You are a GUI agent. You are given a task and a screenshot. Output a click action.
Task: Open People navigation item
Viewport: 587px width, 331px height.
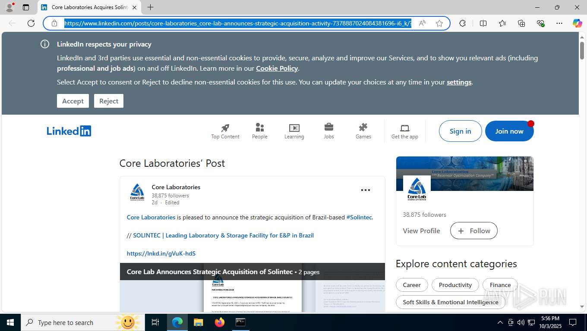tap(260, 131)
